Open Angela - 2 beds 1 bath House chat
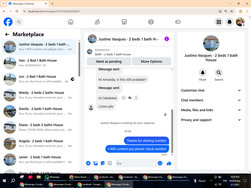Viewport: 251px width, 188px height. (39, 143)
